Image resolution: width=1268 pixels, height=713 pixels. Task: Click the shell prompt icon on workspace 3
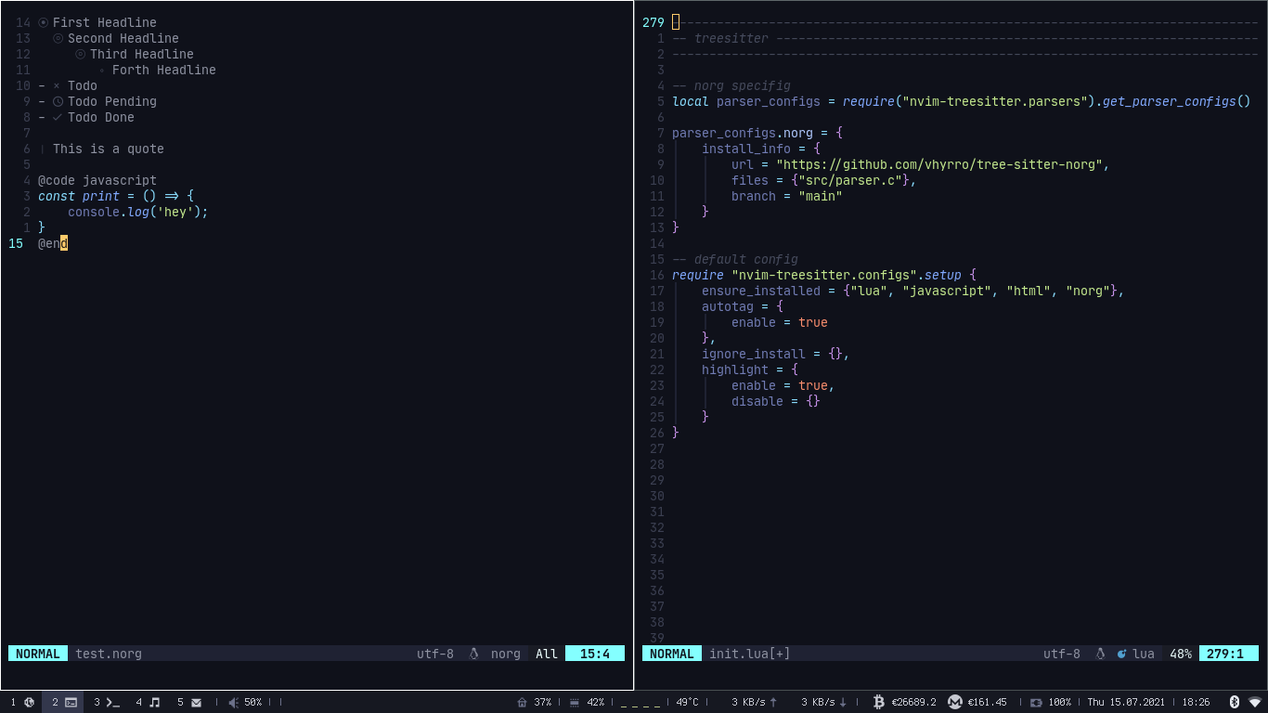[113, 702]
